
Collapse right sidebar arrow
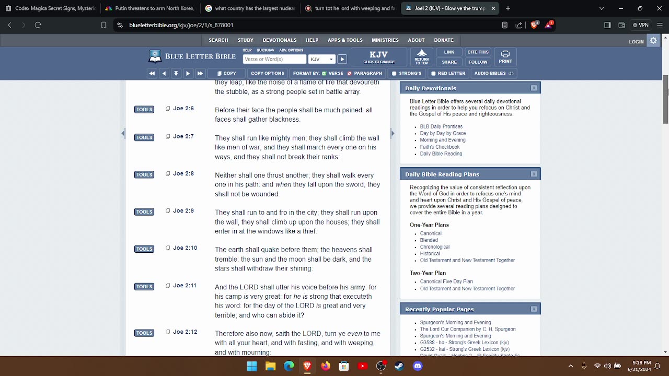(x=393, y=133)
